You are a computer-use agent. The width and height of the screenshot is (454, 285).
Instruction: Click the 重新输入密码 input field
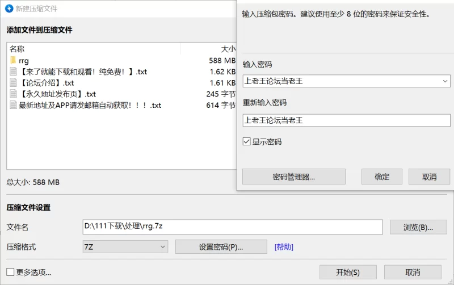[346, 120]
